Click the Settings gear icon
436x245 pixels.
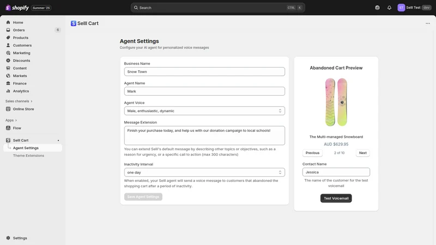[8, 238]
